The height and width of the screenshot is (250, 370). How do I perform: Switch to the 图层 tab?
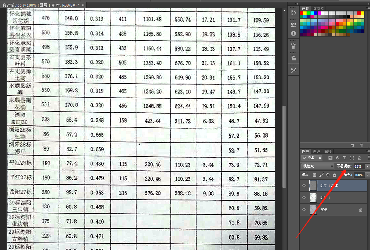[305, 151]
